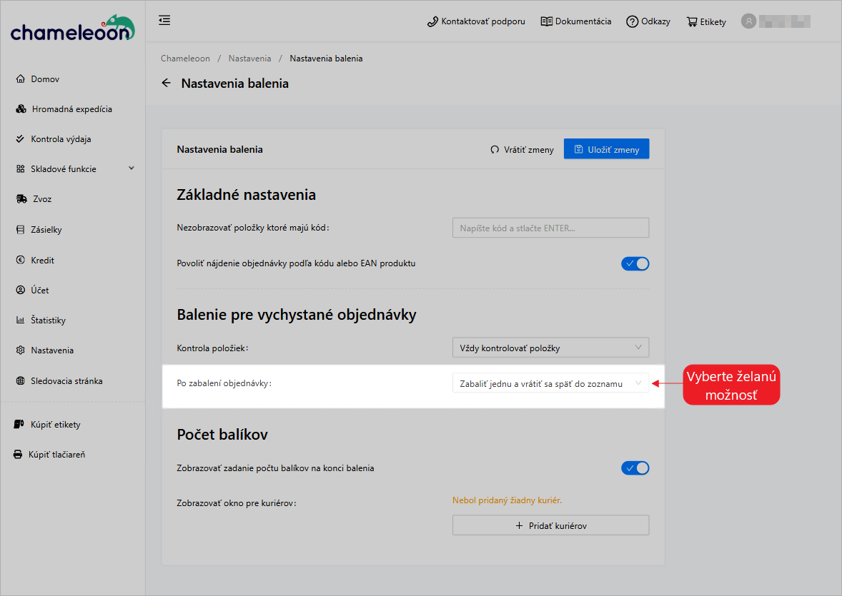Open the Etikety shopping cart icon

pyautogui.click(x=692, y=21)
